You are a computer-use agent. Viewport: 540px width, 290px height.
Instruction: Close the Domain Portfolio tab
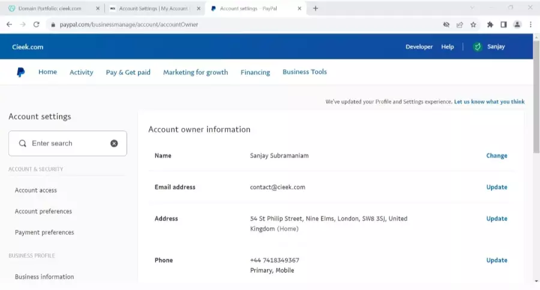tap(98, 8)
